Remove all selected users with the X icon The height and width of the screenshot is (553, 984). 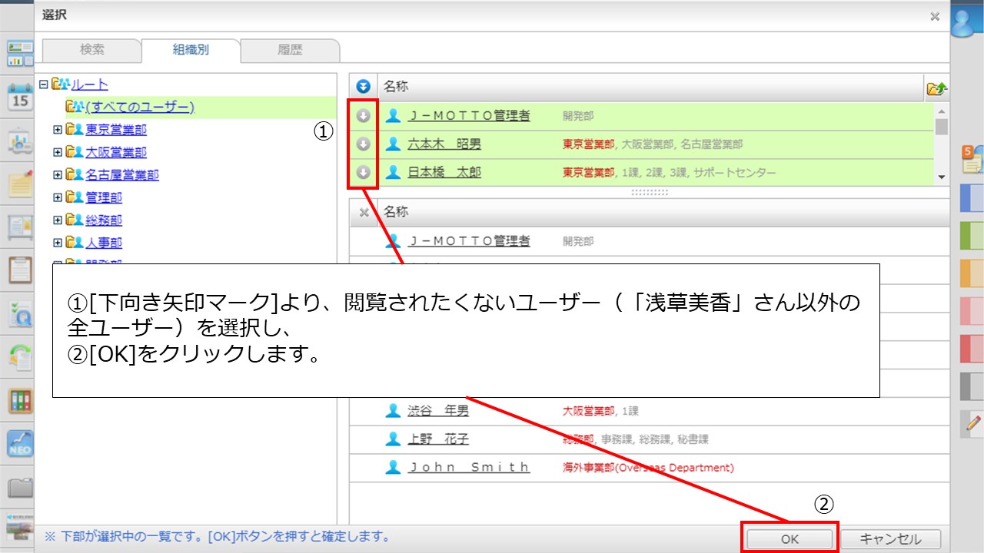pos(364,213)
